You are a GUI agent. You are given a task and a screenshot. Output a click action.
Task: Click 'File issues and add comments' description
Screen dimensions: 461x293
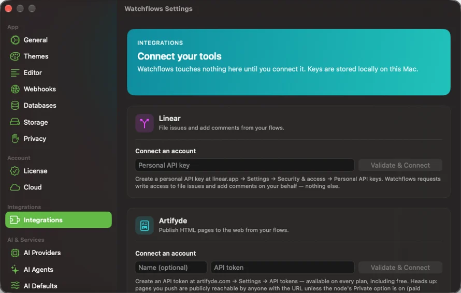tap(221, 128)
